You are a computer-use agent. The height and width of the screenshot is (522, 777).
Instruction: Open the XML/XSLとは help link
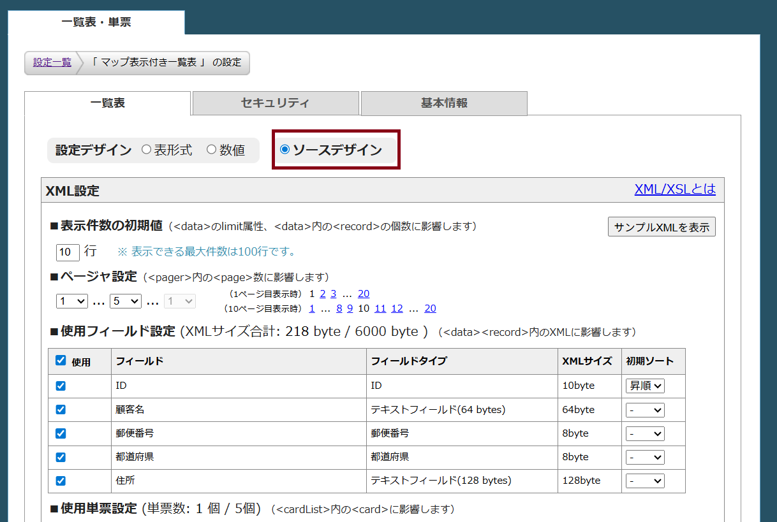coord(675,189)
